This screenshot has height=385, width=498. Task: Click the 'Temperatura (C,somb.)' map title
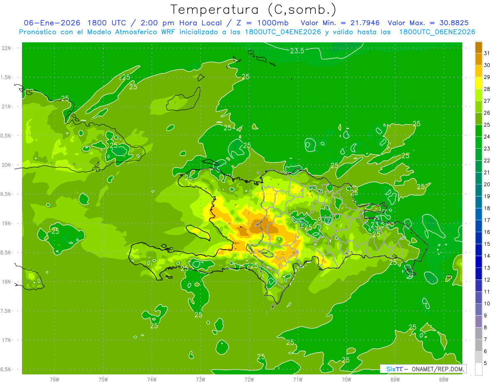253,10
